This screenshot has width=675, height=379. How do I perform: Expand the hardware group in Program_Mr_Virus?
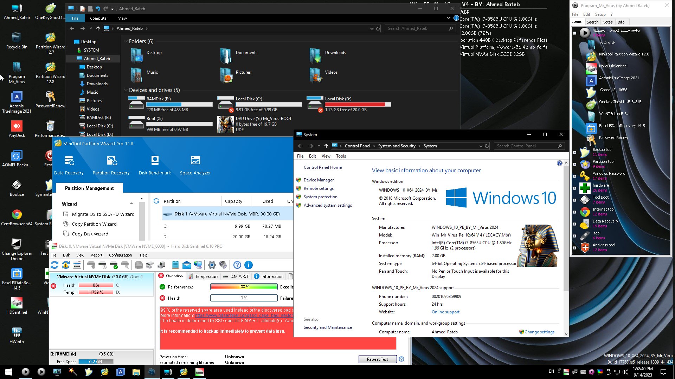pos(574,188)
